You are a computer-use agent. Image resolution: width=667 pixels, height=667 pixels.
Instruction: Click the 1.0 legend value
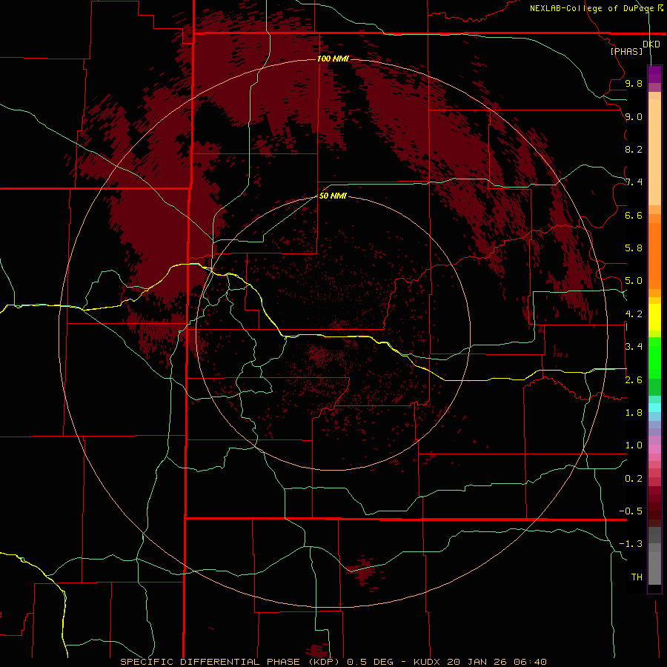(x=634, y=445)
